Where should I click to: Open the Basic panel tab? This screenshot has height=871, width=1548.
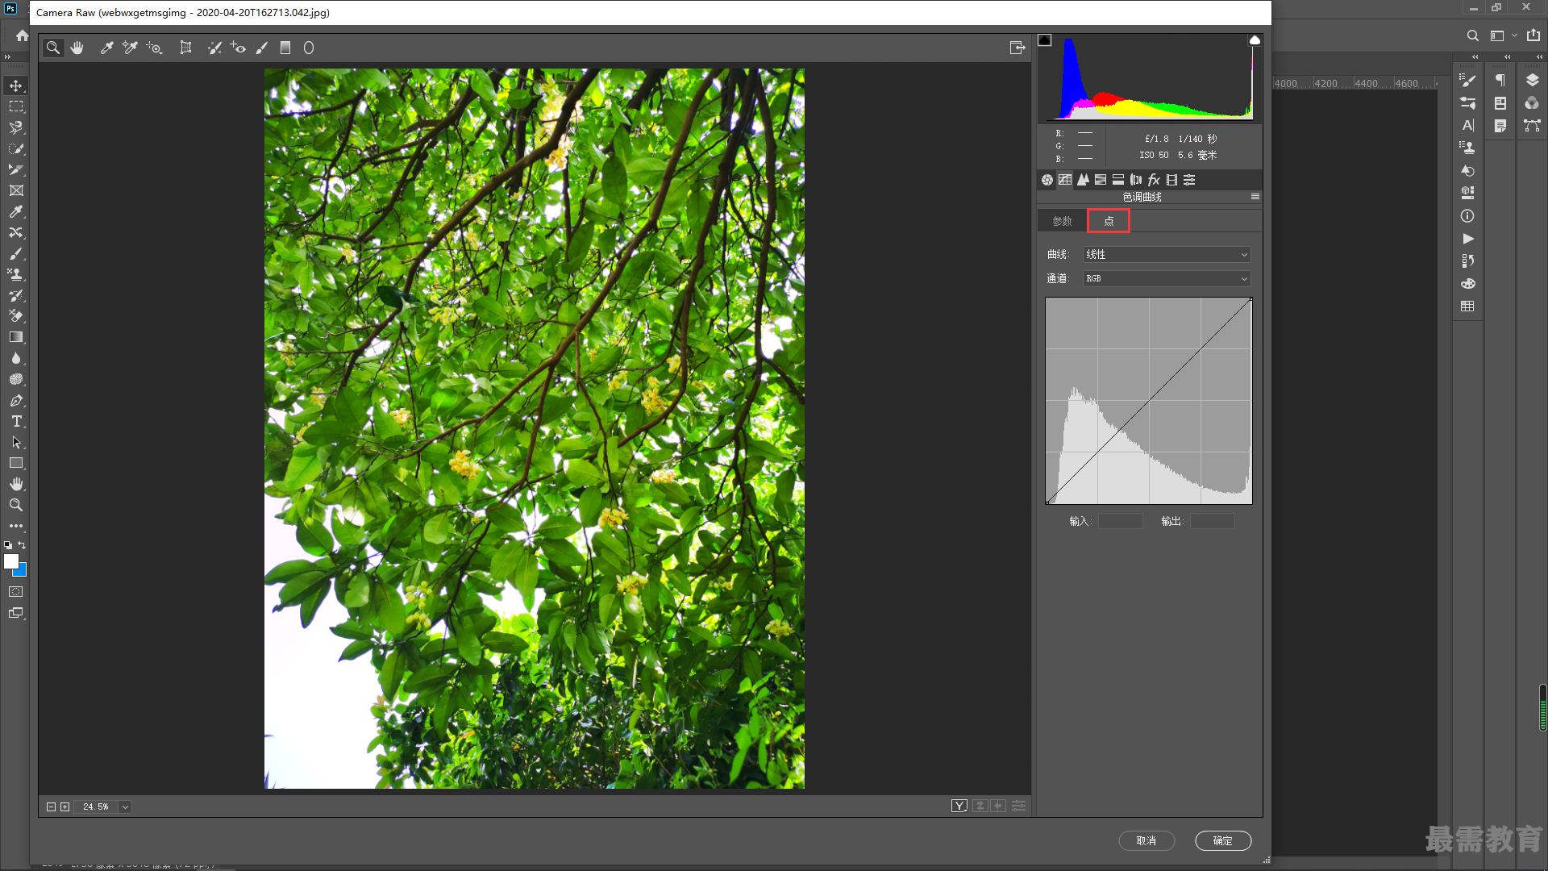[x=1047, y=180]
